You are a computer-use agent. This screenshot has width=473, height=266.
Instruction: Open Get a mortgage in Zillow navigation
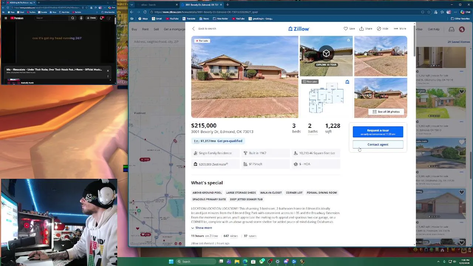174,29
